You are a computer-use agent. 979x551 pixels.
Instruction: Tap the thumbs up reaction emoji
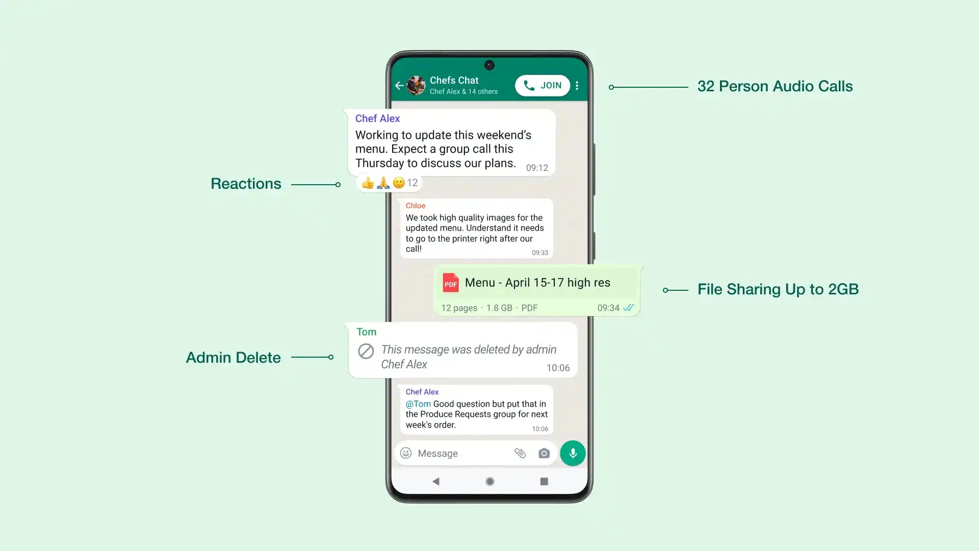[x=367, y=182]
